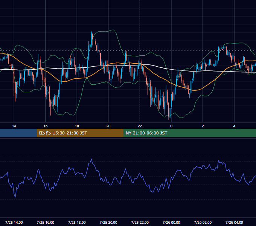Click the 7/26 02:00 time label

pyautogui.click(x=203, y=222)
